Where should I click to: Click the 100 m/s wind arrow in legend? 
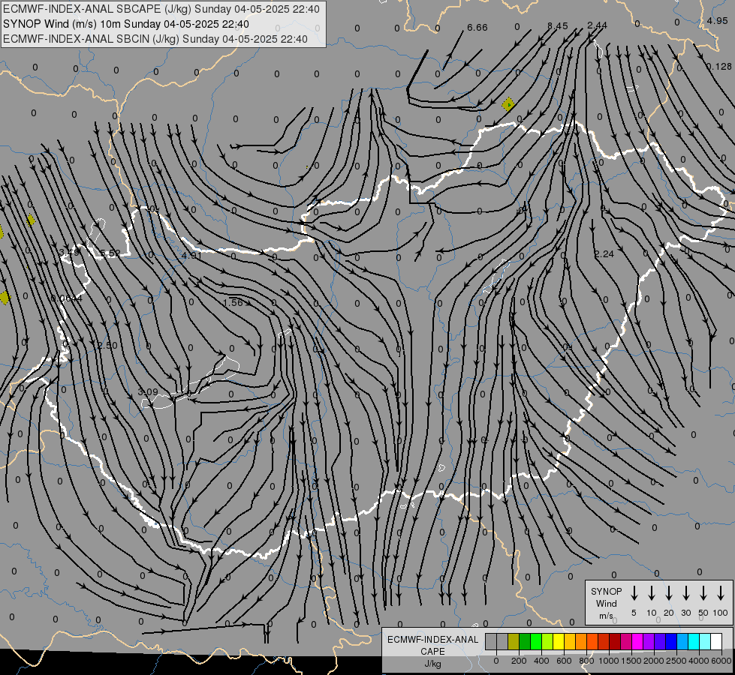[x=721, y=593]
